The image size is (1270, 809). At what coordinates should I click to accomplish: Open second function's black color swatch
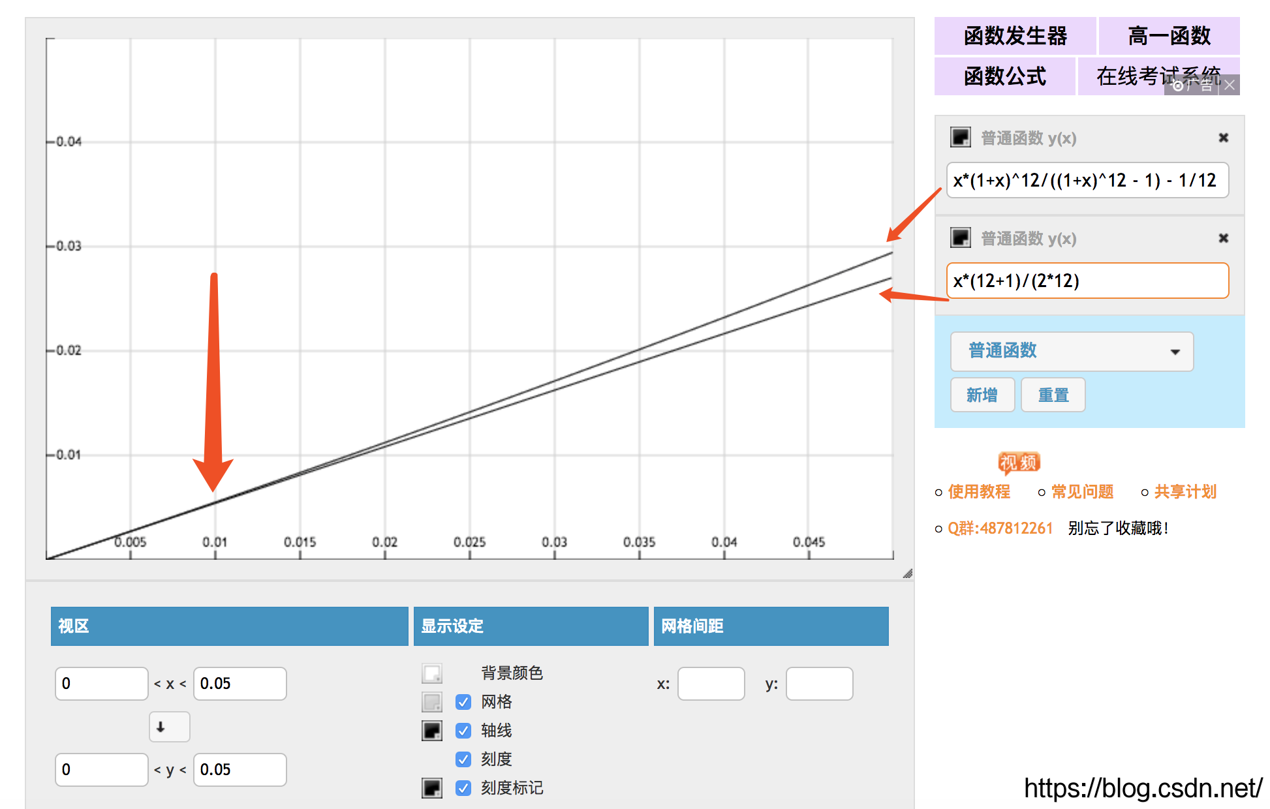[960, 238]
